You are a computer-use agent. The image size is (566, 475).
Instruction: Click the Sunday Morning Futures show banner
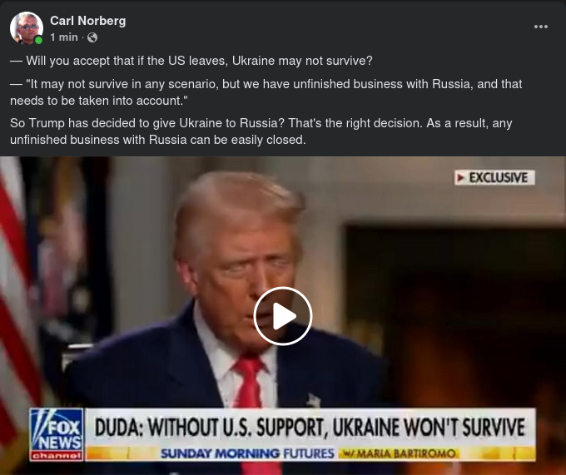coord(248,453)
